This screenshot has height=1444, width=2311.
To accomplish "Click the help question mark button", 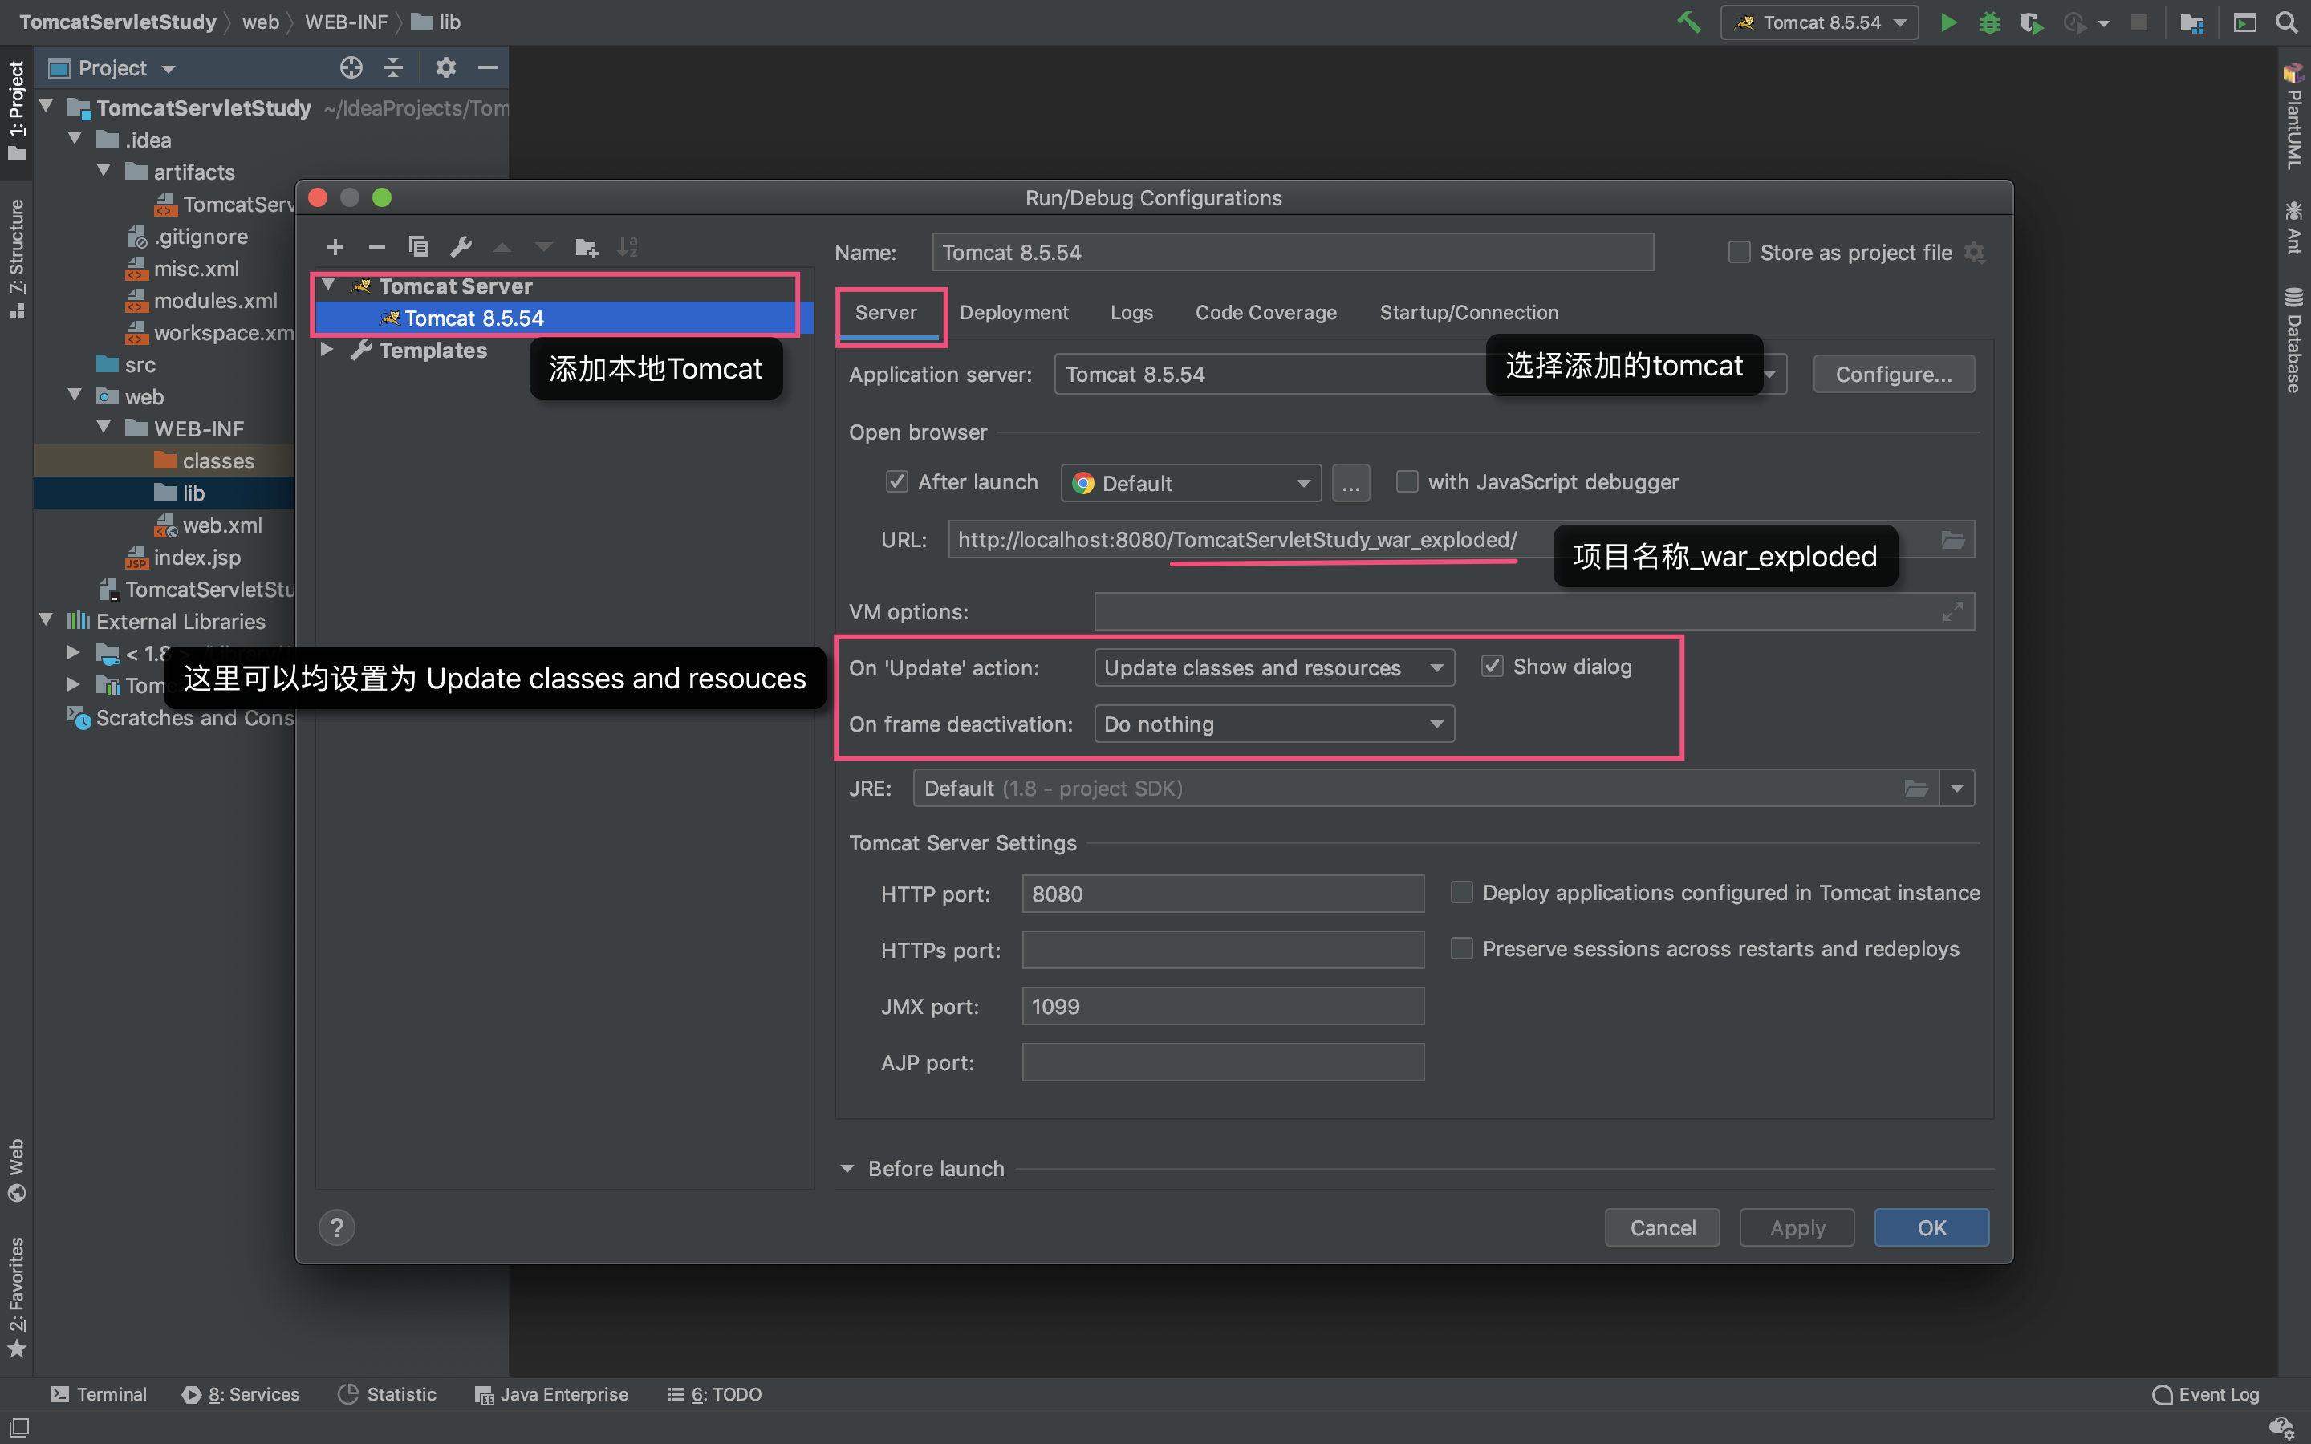I will 336,1227.
